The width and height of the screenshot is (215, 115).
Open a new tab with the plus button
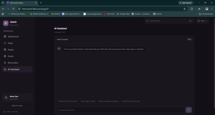tap(41, 3)
